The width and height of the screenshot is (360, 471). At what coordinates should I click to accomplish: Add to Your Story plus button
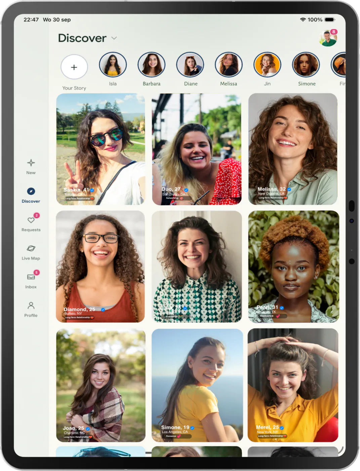point(74,67)
